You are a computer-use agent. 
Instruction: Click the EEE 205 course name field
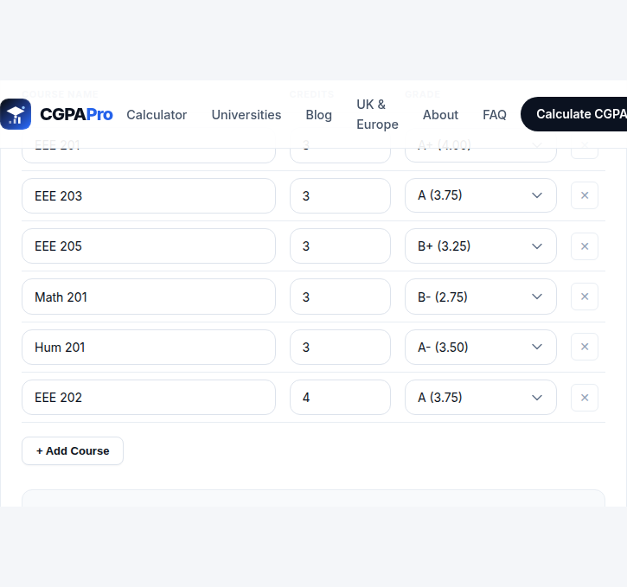pos(149,246)
